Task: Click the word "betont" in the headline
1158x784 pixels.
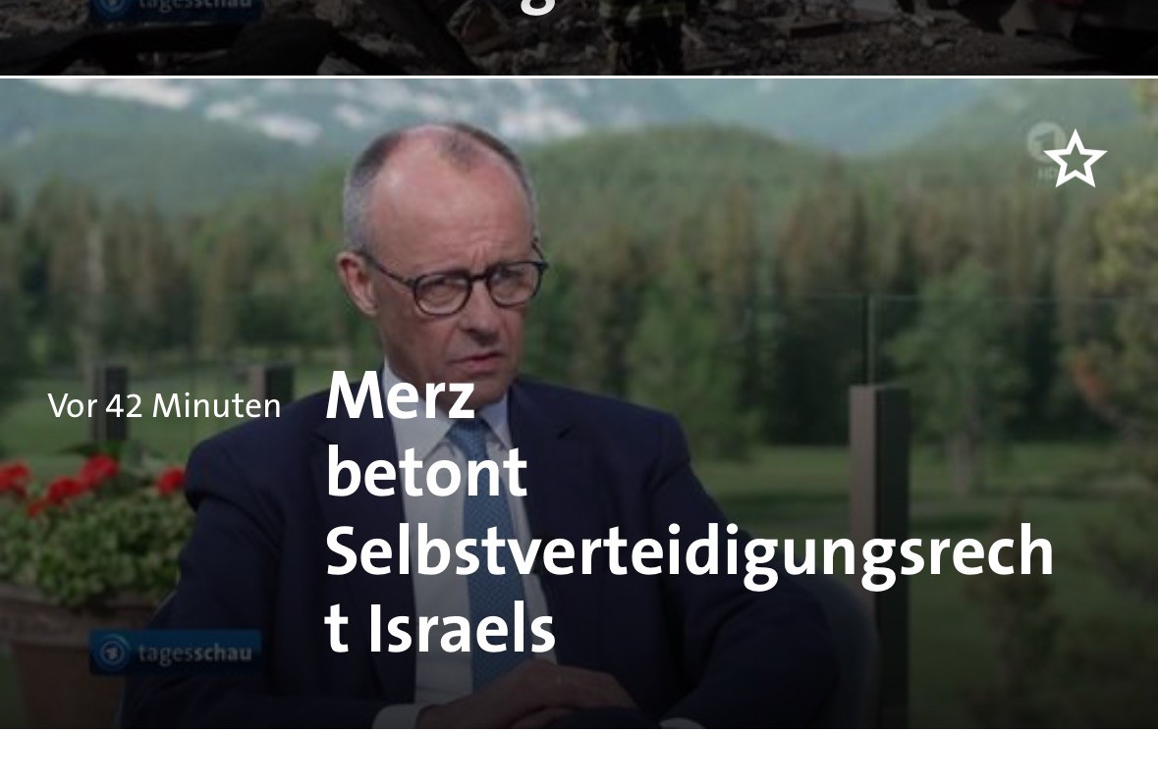Action: pyautogui.click(x=426, y=472)
